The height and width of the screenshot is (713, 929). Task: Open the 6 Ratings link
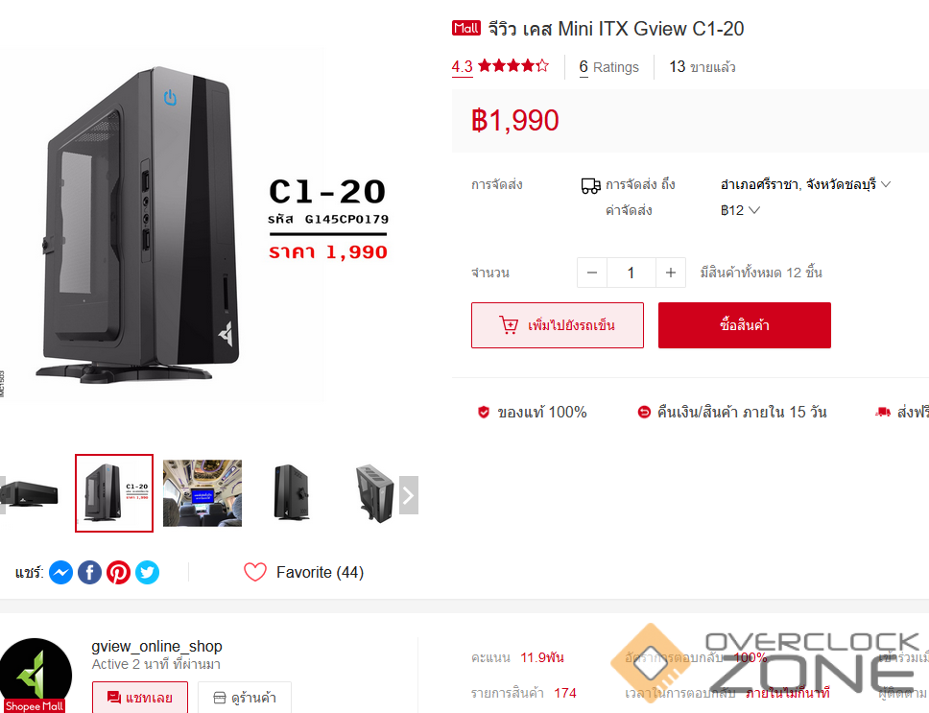click(609, 67)
